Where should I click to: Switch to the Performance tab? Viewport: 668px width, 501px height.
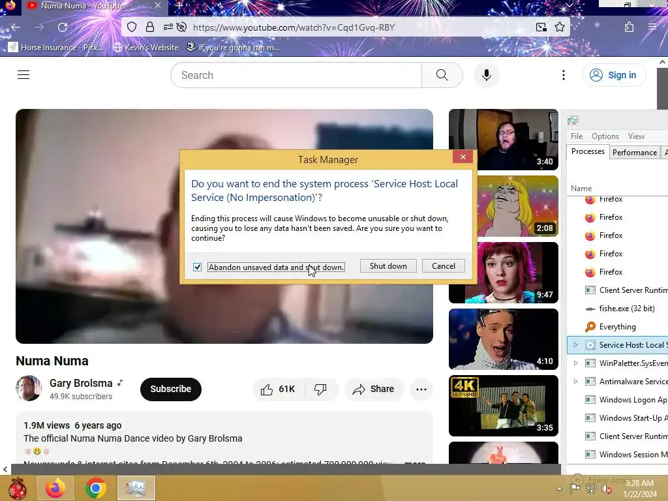[x=634, y=153]
